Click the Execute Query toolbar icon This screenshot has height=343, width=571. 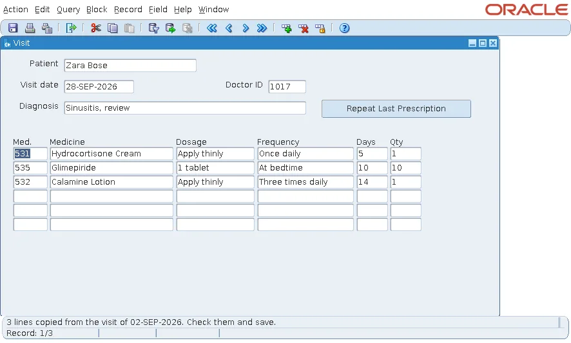click(170, 28)
